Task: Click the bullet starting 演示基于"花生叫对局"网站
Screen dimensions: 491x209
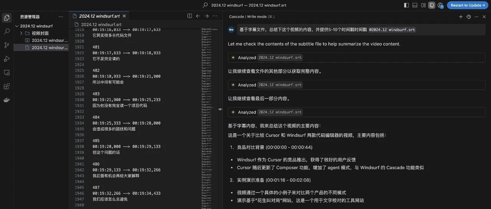Action: (x=300, y=201)
